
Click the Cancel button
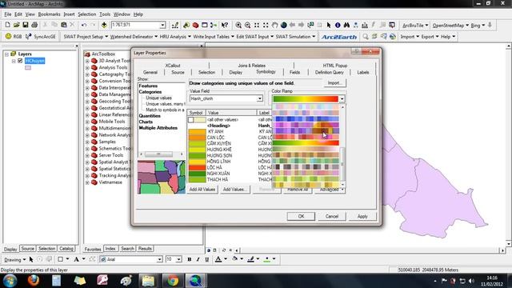(332, 216)
